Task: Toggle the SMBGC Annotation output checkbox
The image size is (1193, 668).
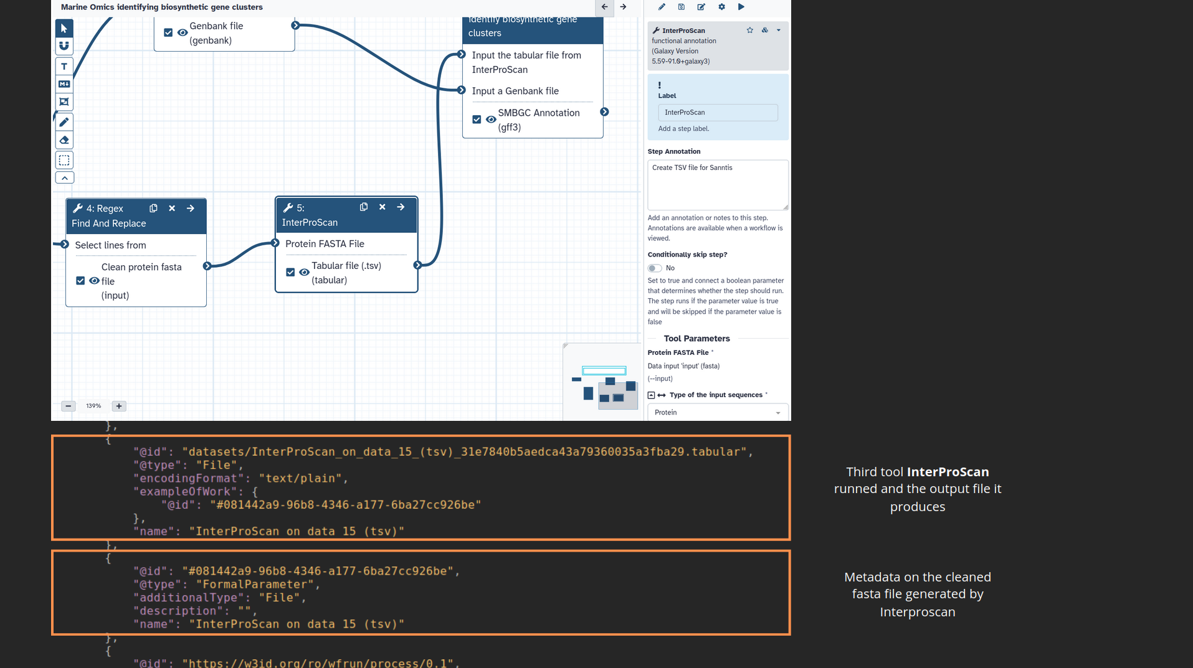Action: [477, 120]
